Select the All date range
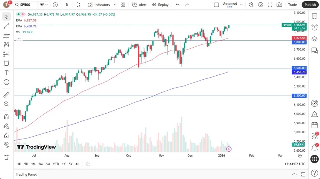 coord(77,164)
